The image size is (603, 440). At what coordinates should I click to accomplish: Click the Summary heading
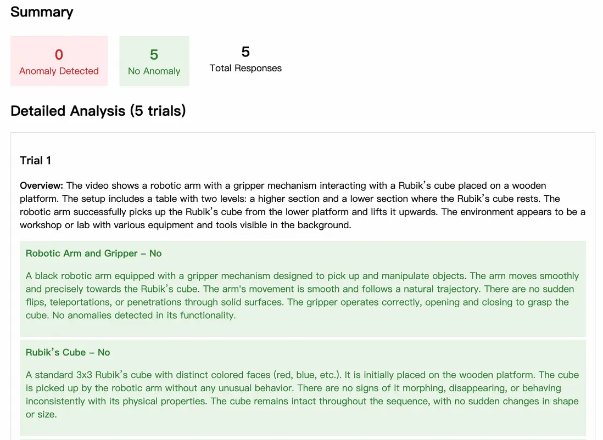click(x=42, y=12)
